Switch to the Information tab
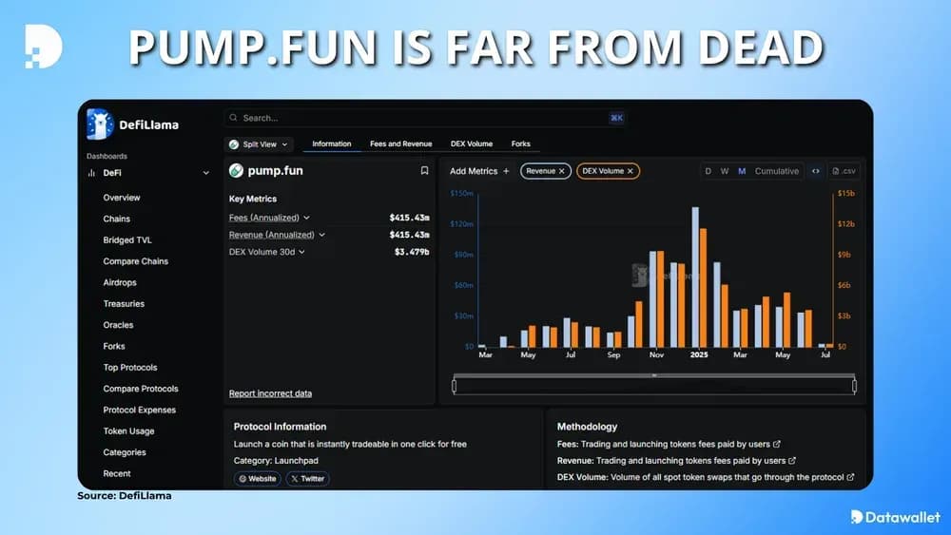Image resolution: width=951 pixels, height=535 pixels. pos(331,144)
